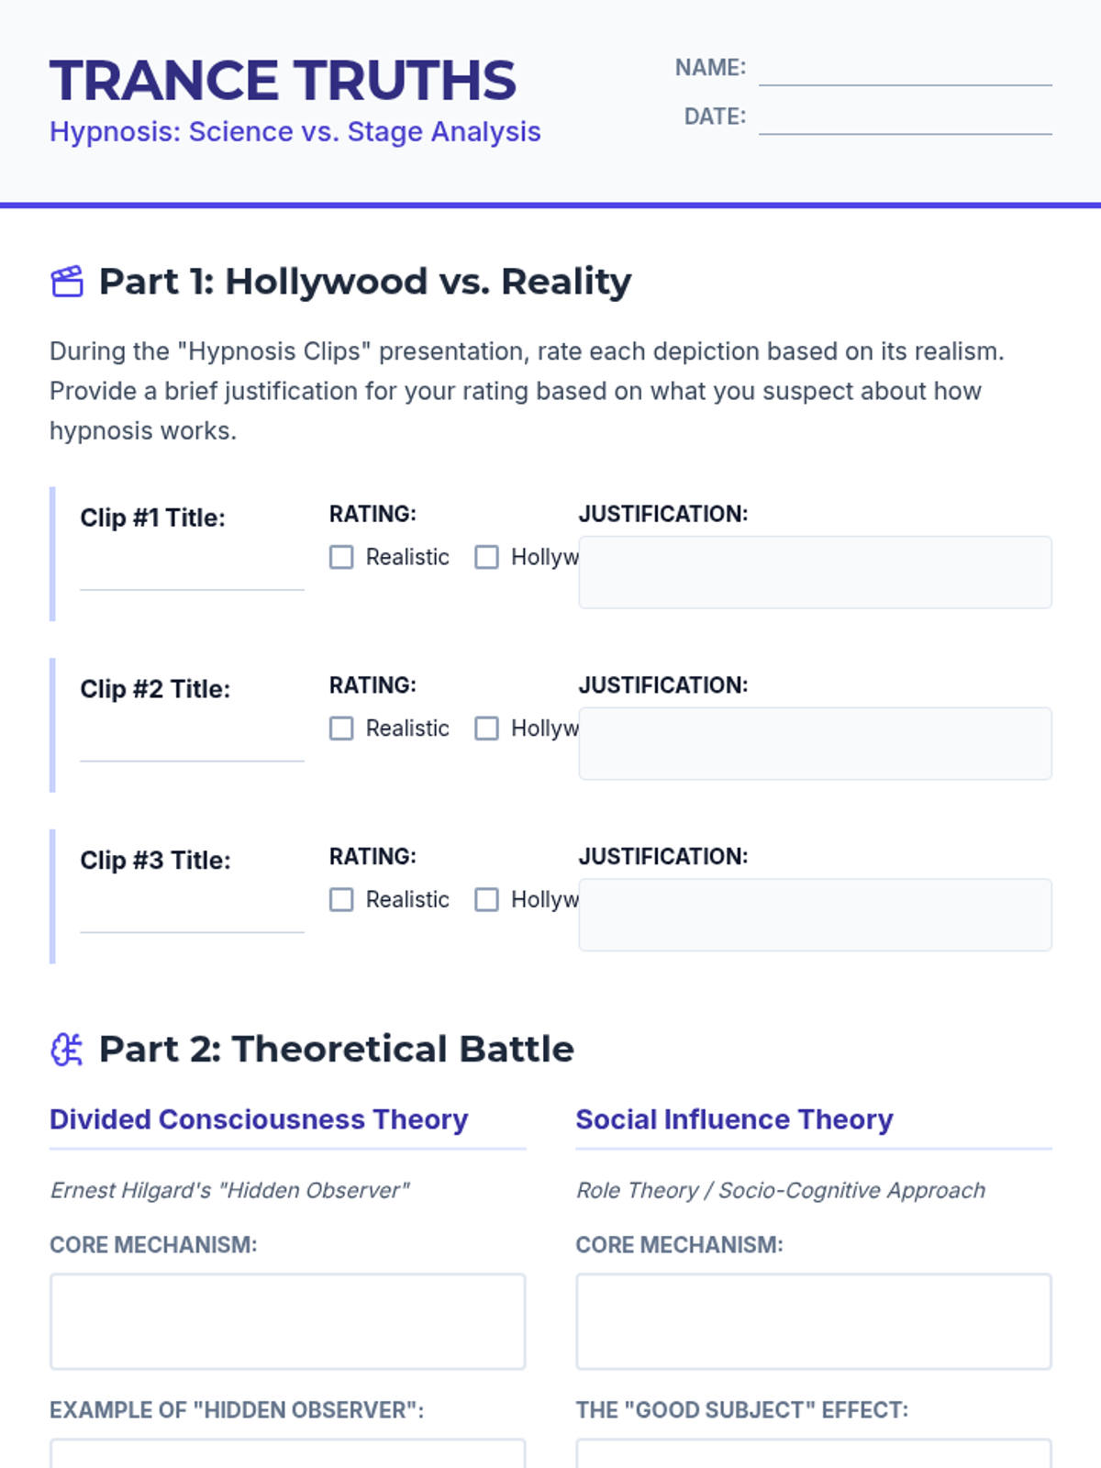
Task: Click Divided Consciousness core mechanism box
Action: pyautogui.click(x=287, y=1321)
